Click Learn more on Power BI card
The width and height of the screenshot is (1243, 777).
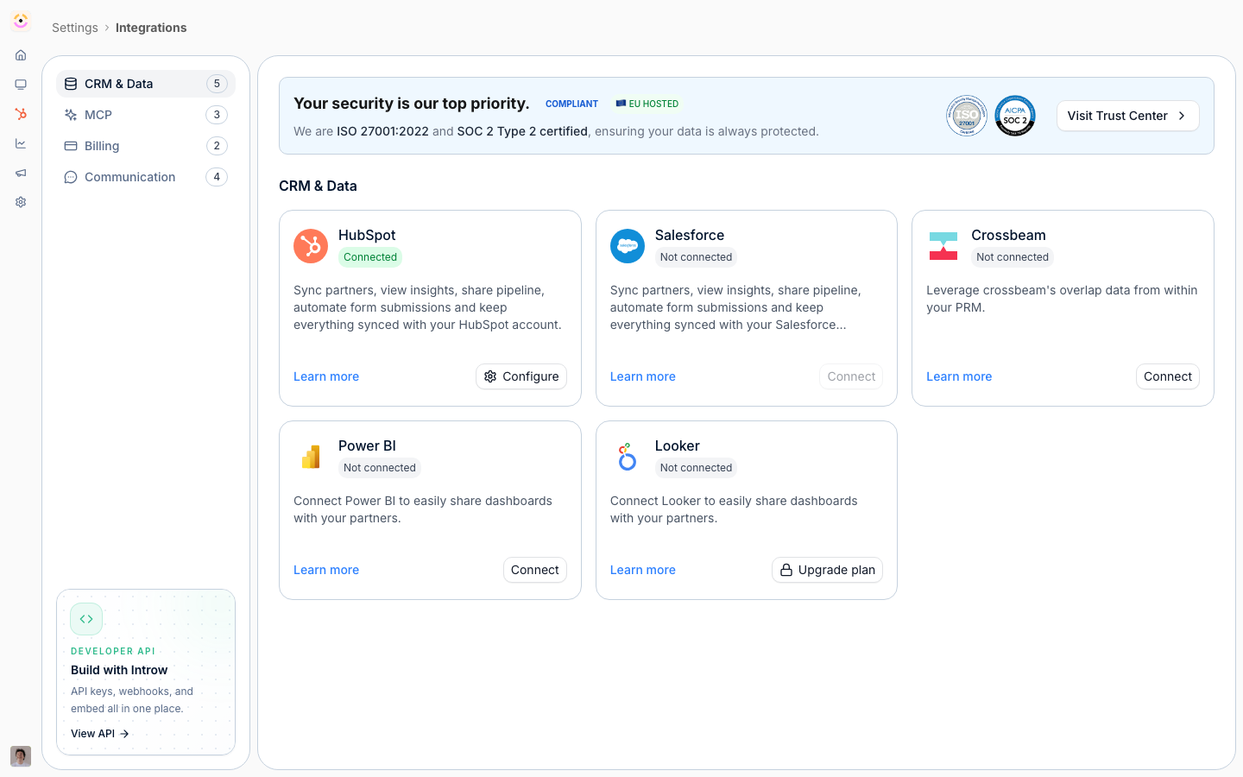(326, 570)
